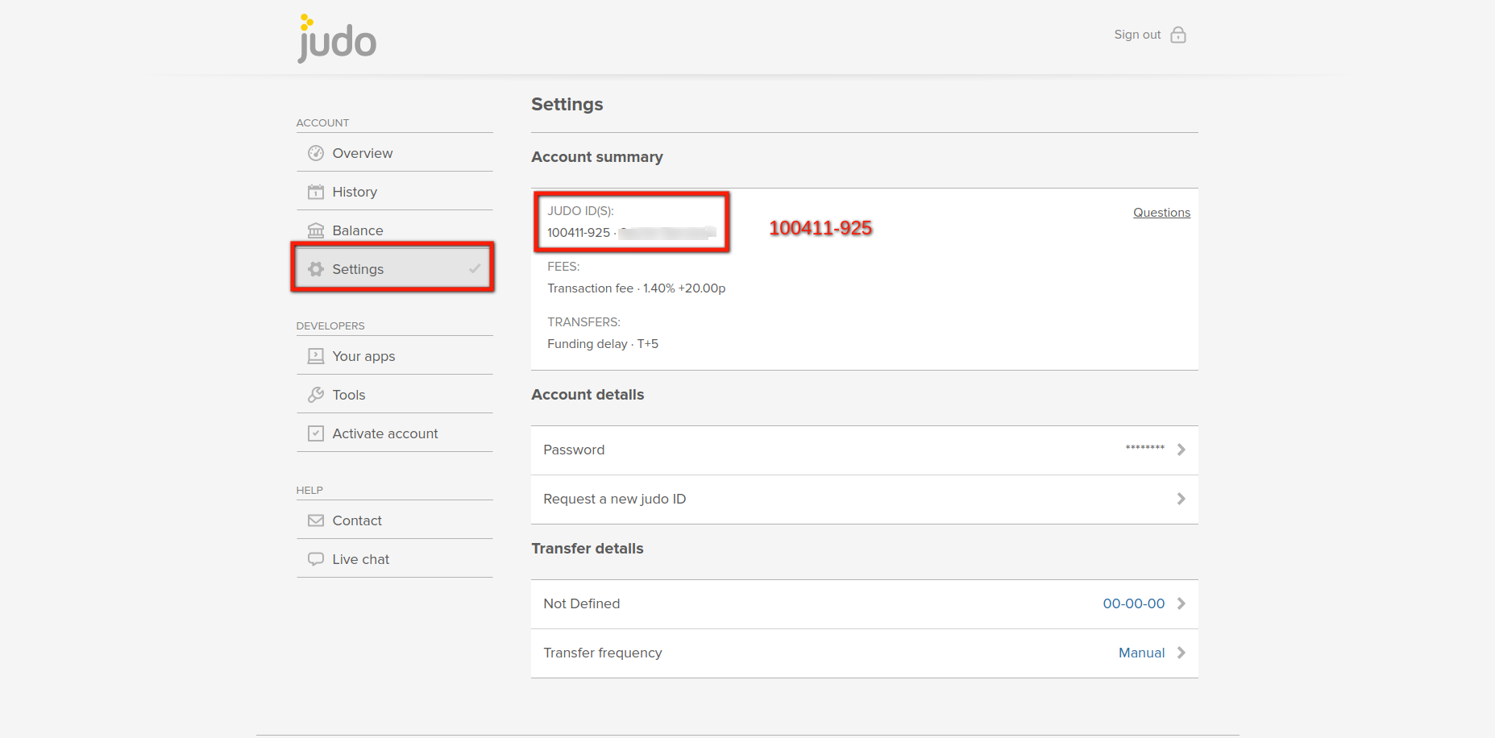Click the History calendar icon
Viewport: 1495px width, 738px height.
316,192
